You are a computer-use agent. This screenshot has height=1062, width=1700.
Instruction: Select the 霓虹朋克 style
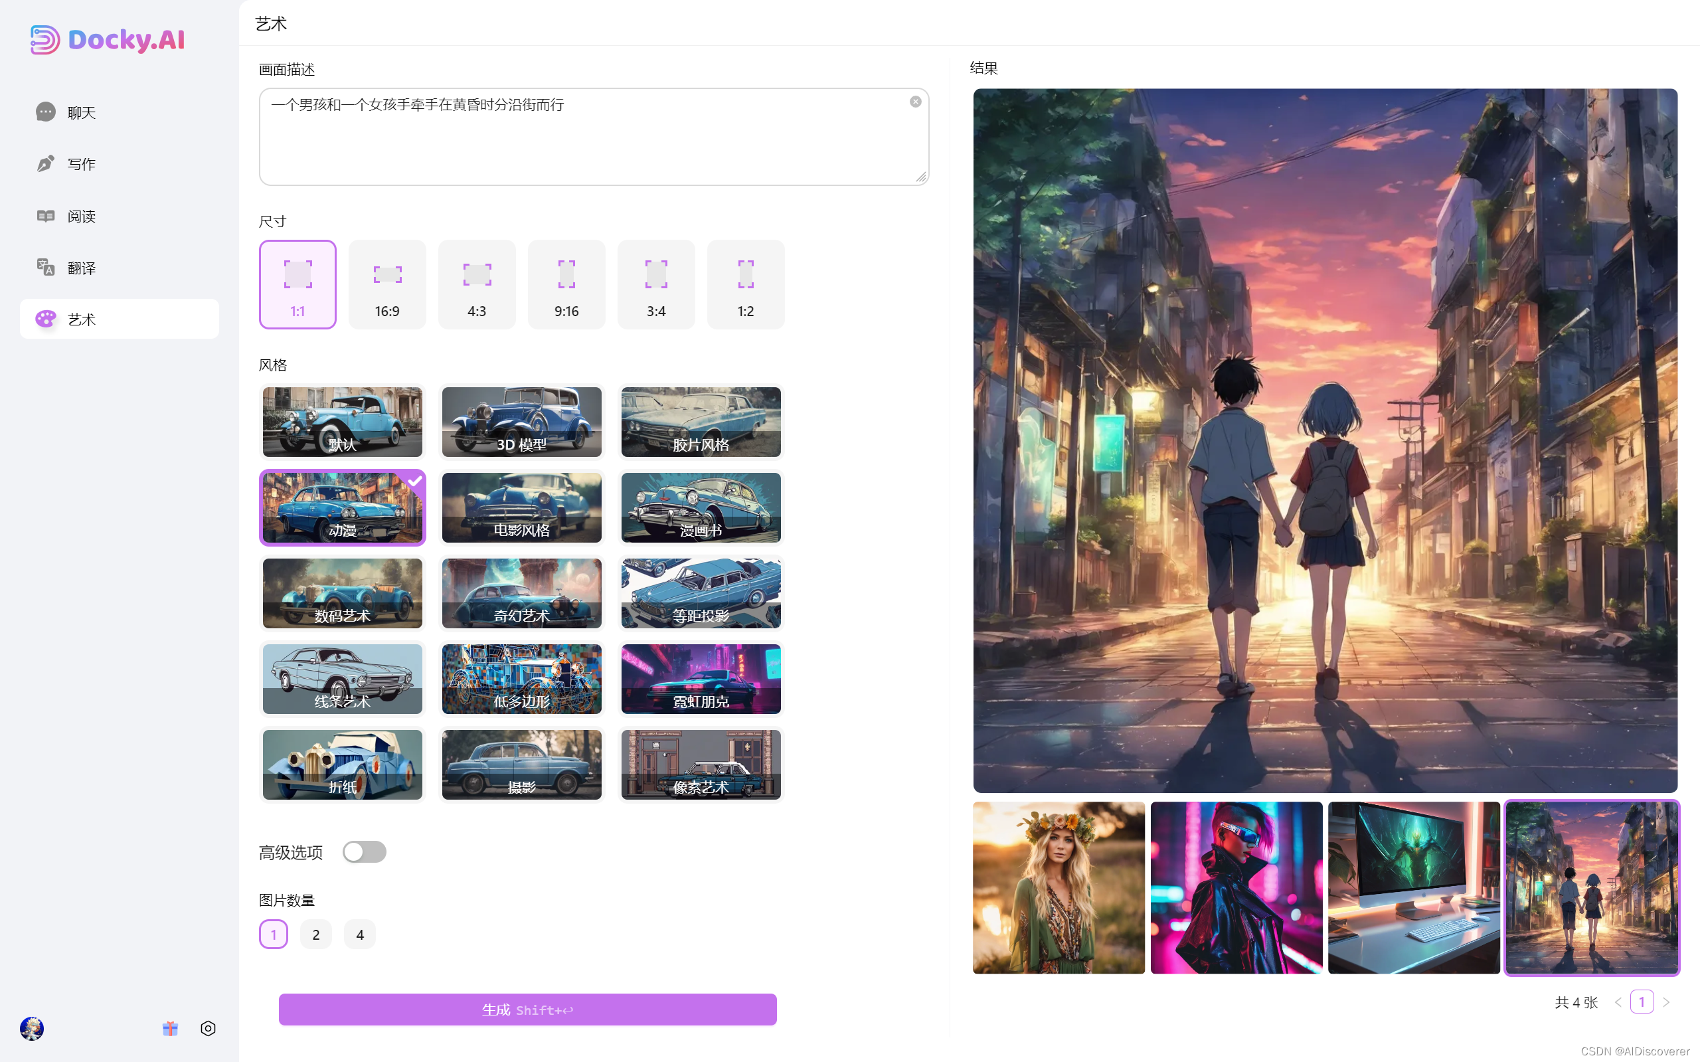point(700,679)
